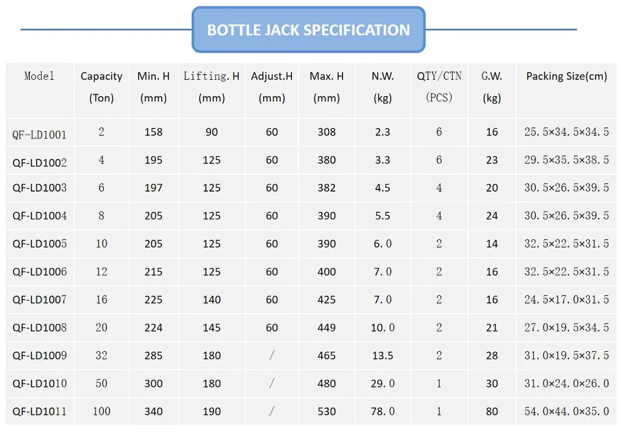The width and height of the screenshot is (621, 432).
Task: Select model QF-LD1001 cell
Action: (x=39, y=135)
